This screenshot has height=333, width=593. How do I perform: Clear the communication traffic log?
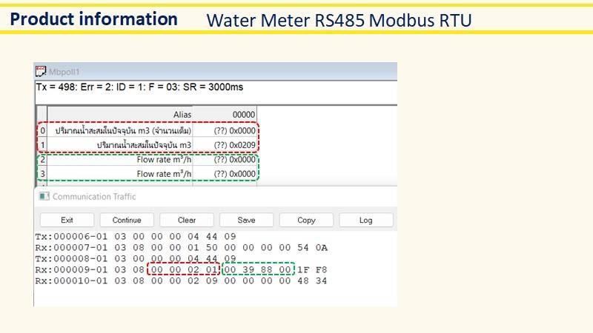click(x=187, y=220)
